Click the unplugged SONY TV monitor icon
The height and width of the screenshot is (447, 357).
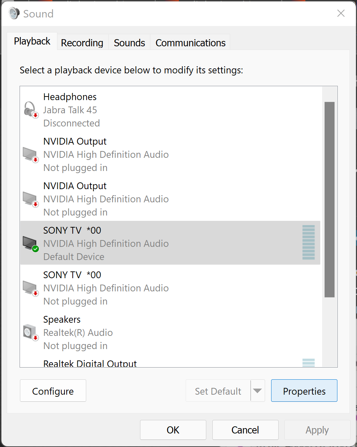[31, 288]
